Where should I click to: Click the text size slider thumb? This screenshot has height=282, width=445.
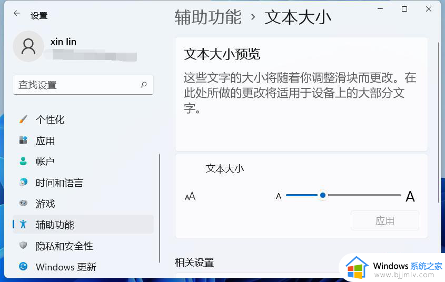(323, 195)
